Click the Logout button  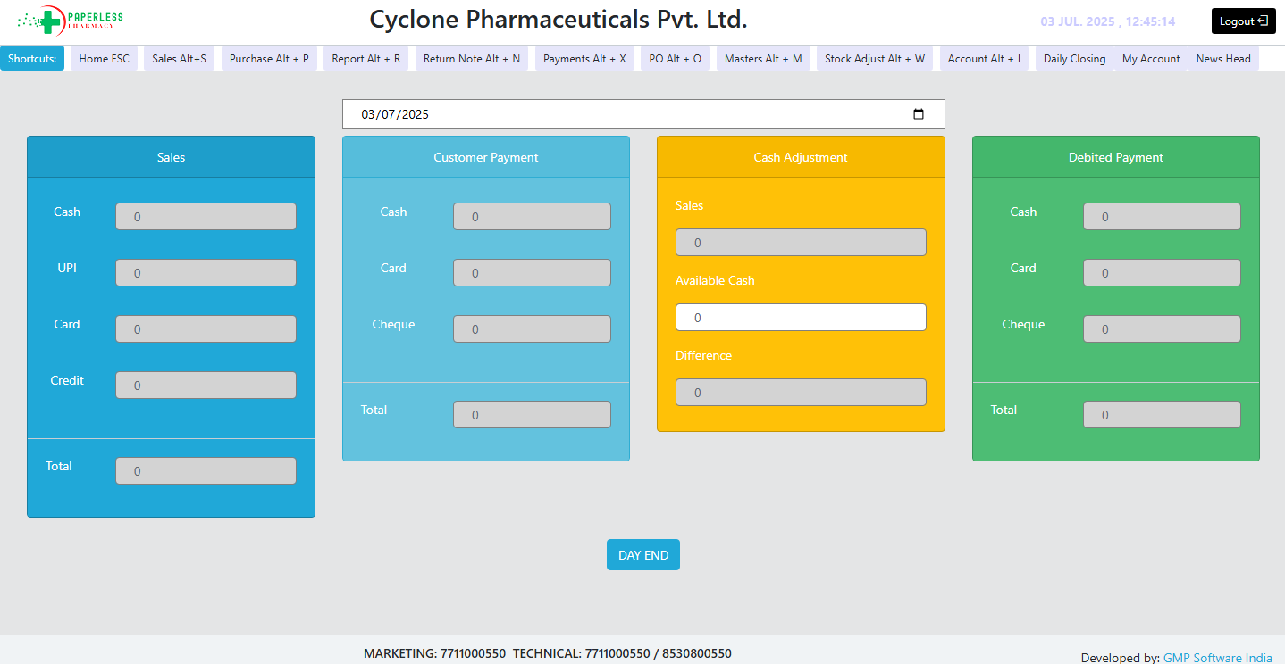1243,21
